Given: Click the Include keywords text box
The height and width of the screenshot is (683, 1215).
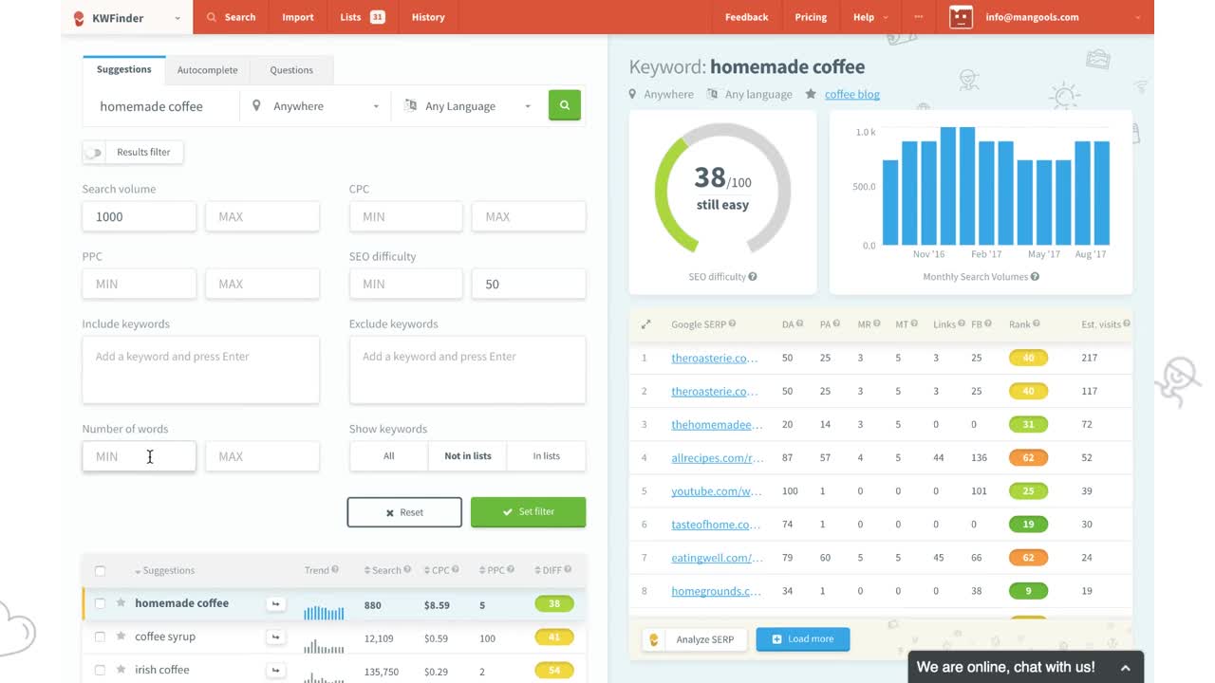Looking at the screenshot, I should click(200, 370).
